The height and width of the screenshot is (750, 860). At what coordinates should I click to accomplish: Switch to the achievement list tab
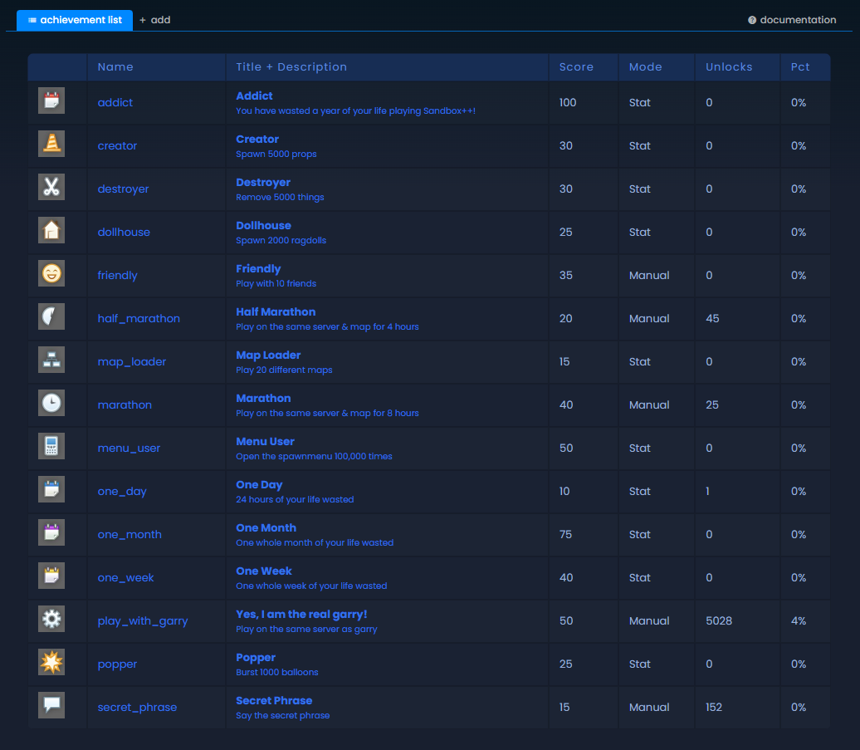(x=75, y=20)
